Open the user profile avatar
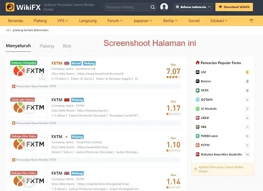This screenshot has width=263, height=191. coord(164,7)
